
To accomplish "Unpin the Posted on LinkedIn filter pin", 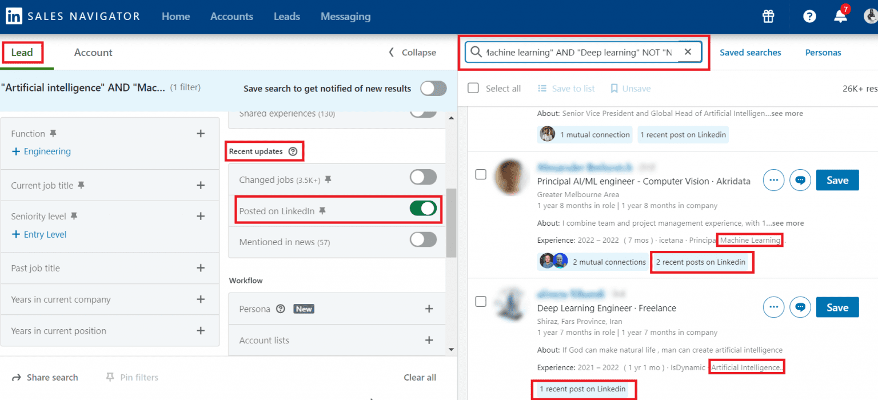I will 323,210.
